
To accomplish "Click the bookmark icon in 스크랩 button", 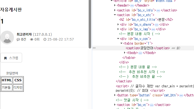I will (5, 58).
